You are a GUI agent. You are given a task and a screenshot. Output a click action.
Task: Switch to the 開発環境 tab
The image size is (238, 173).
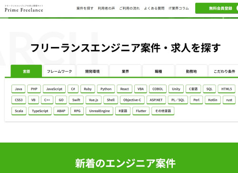92,71
